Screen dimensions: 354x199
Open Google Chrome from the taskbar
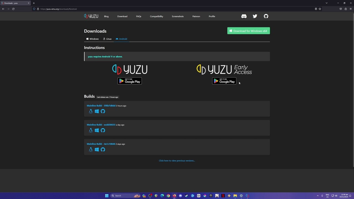(x=168, y=196)
